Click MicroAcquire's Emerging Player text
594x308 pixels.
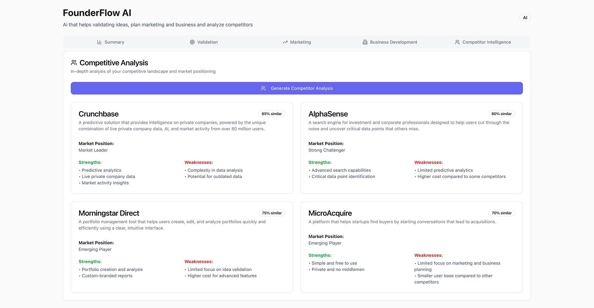point(325,243)
